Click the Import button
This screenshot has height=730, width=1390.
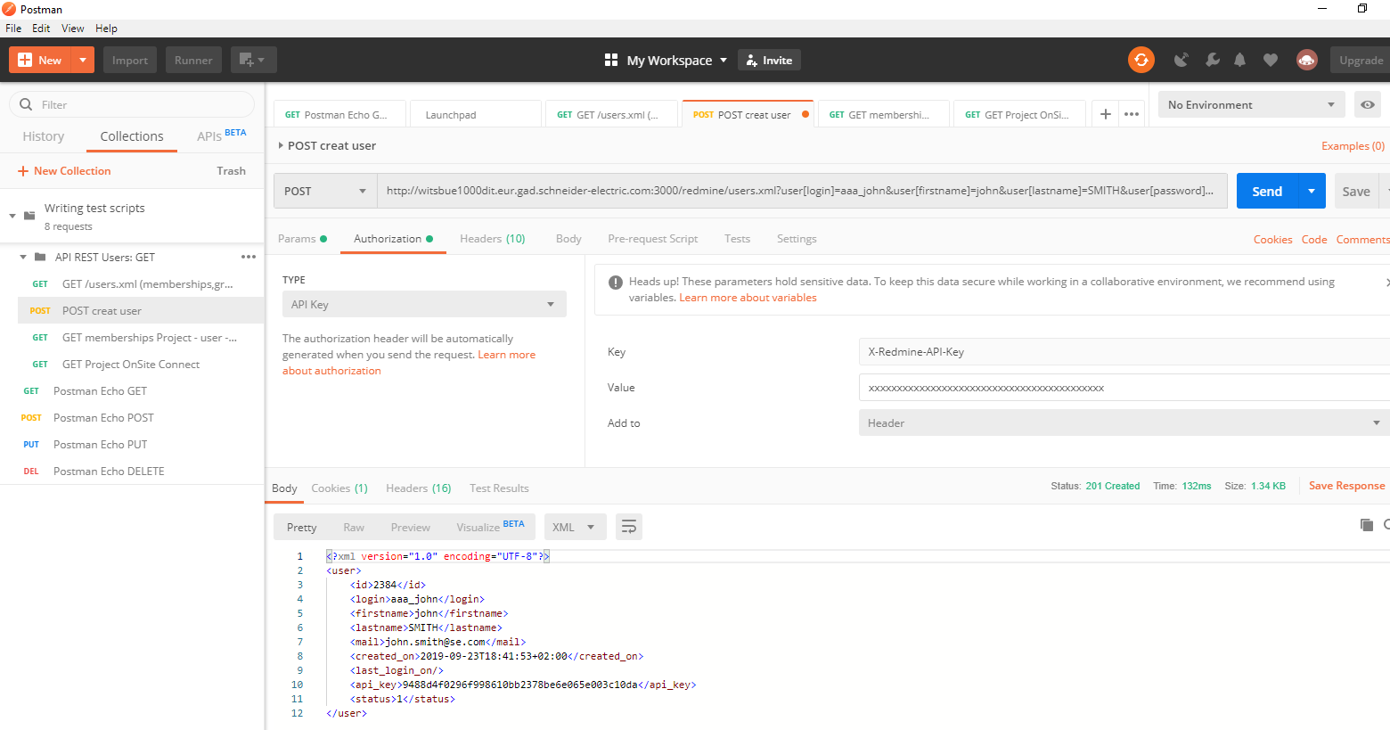point(130,60)
